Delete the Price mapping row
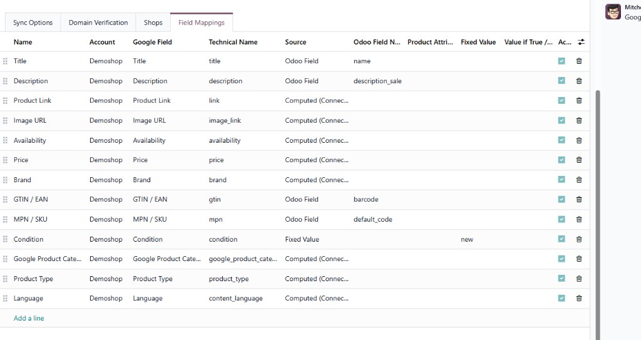The width and height of the screenshot is (641, 340). (579, 160)
